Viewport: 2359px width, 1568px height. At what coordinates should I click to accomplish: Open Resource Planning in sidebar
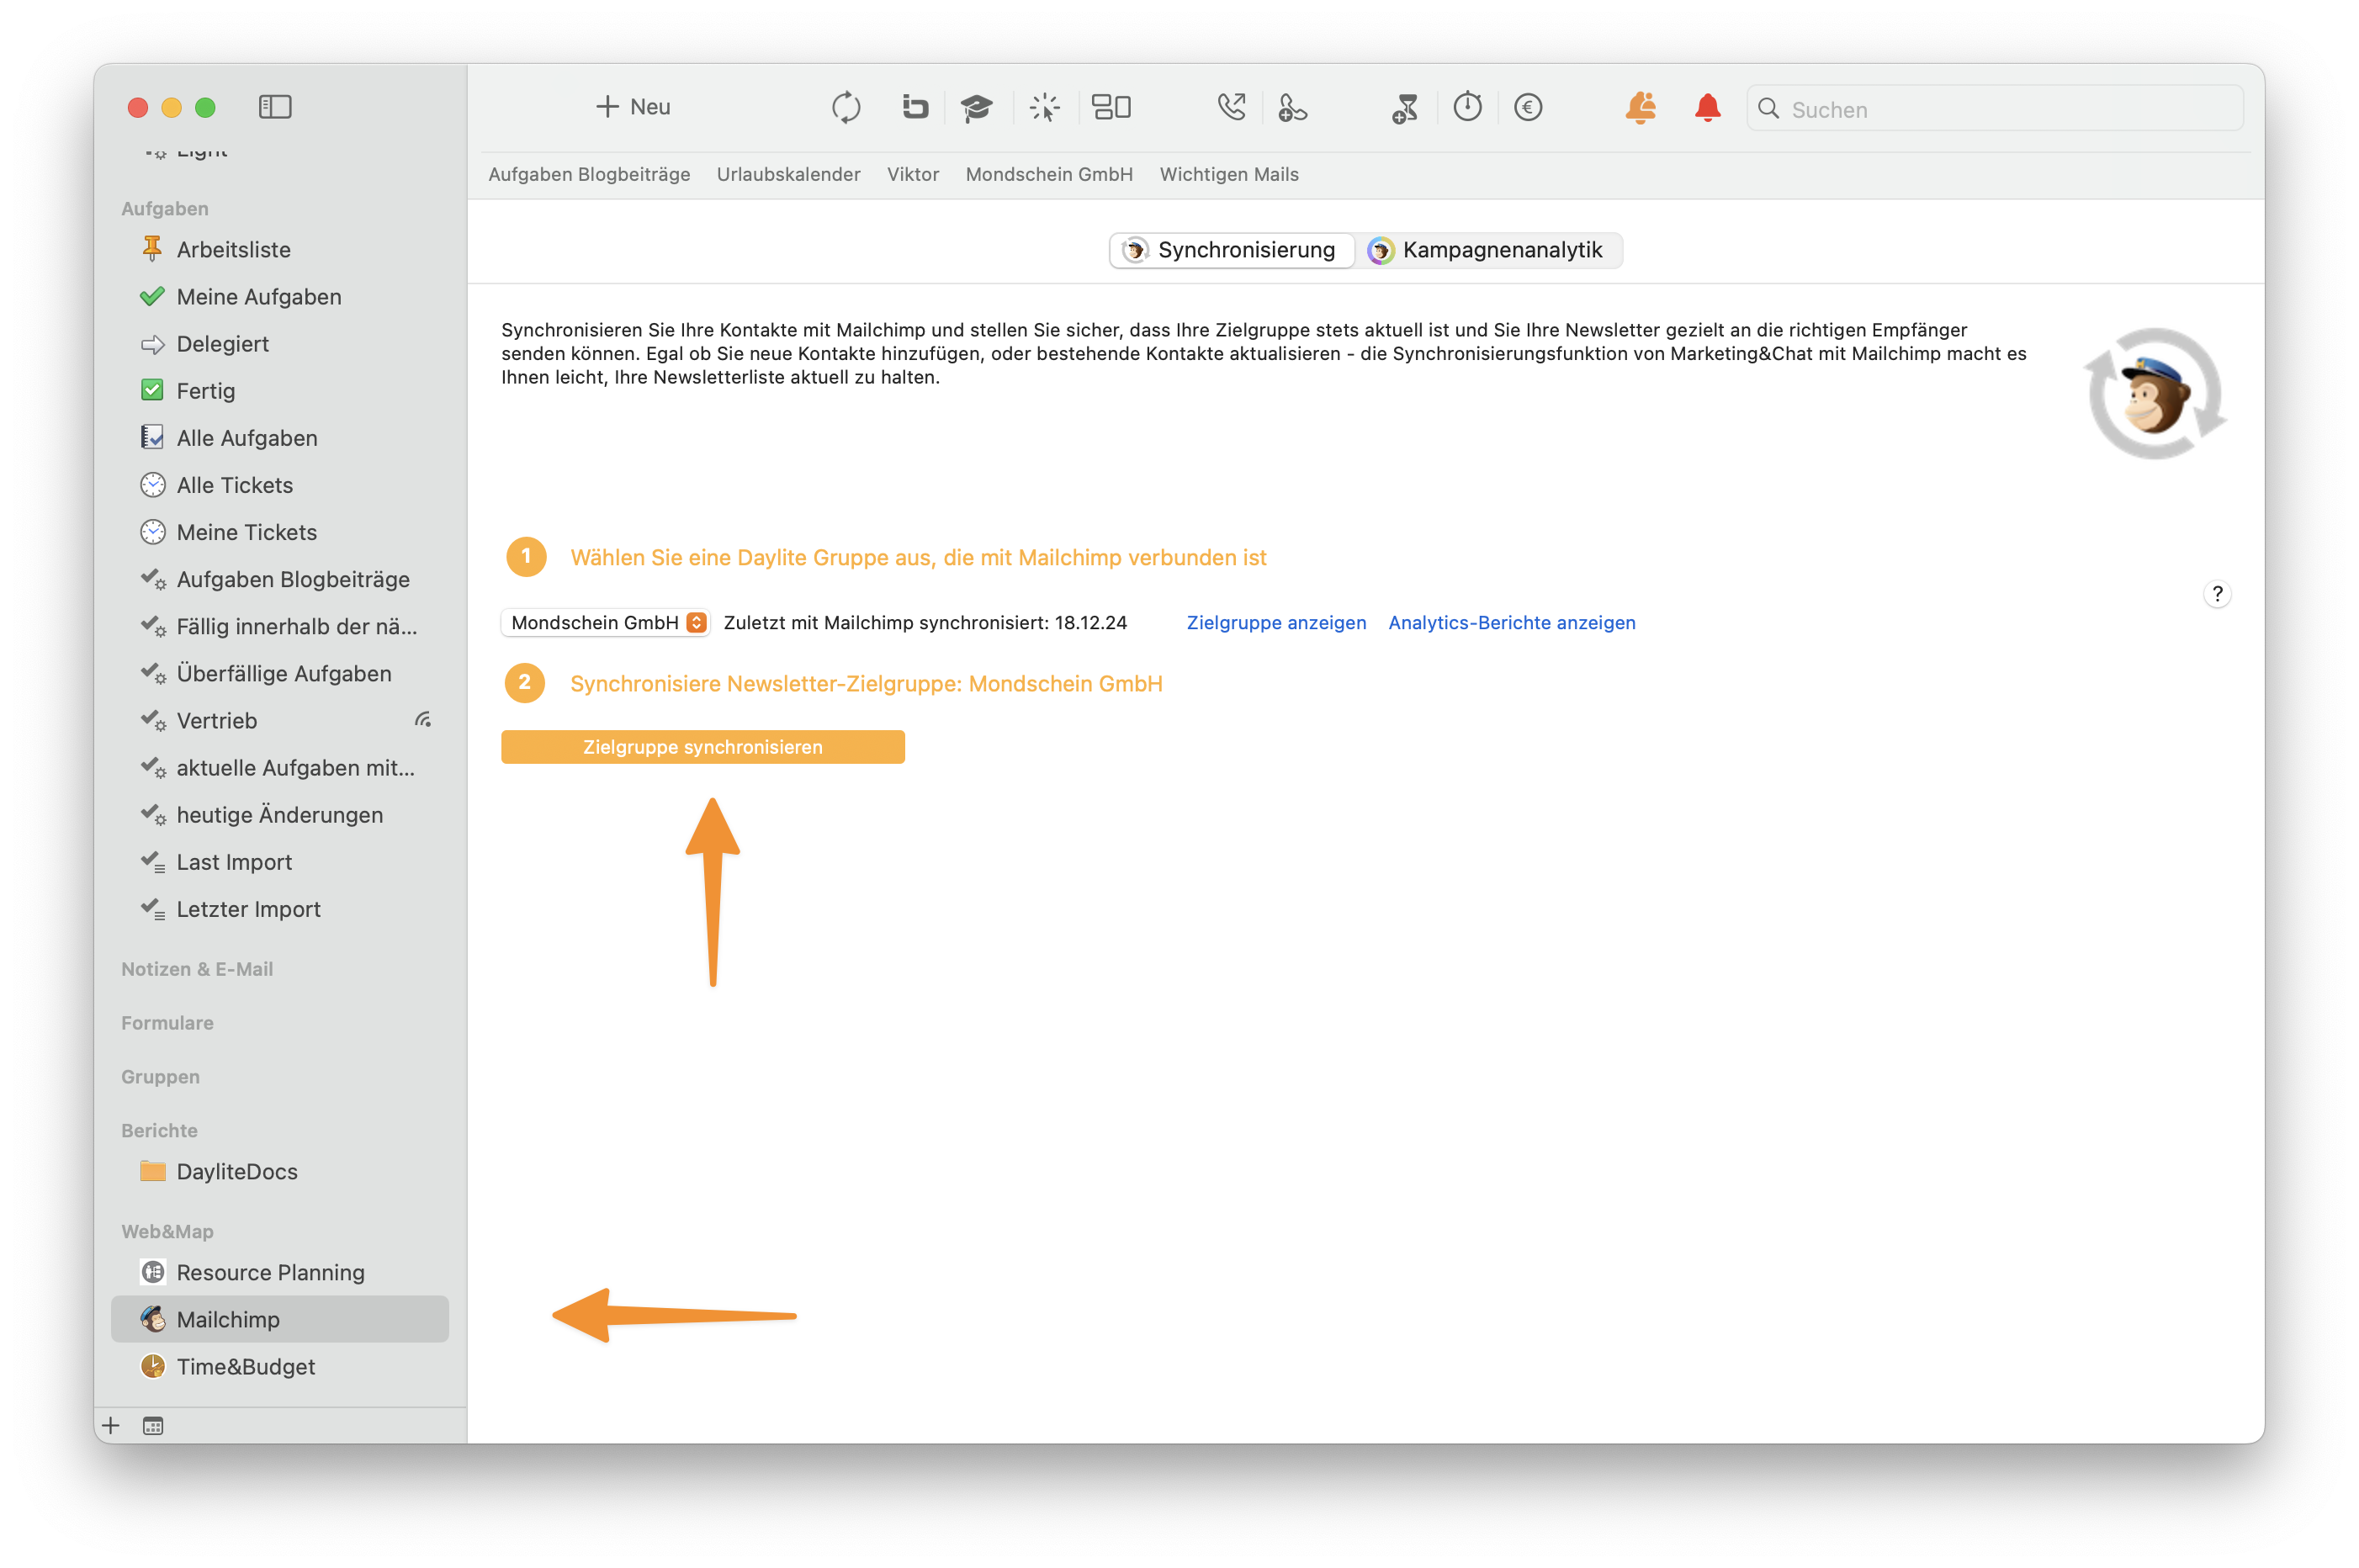(x=280, y=1272)
